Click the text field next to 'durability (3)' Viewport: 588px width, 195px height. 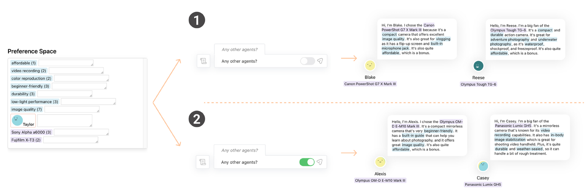click(65, 94)
